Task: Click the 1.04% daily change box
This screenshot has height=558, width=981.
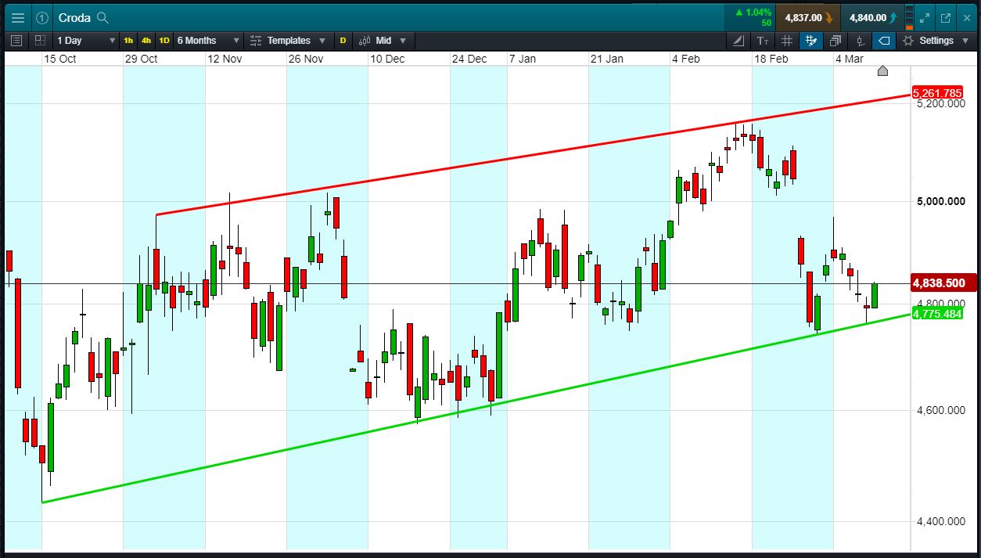Action: coord(749,17)
